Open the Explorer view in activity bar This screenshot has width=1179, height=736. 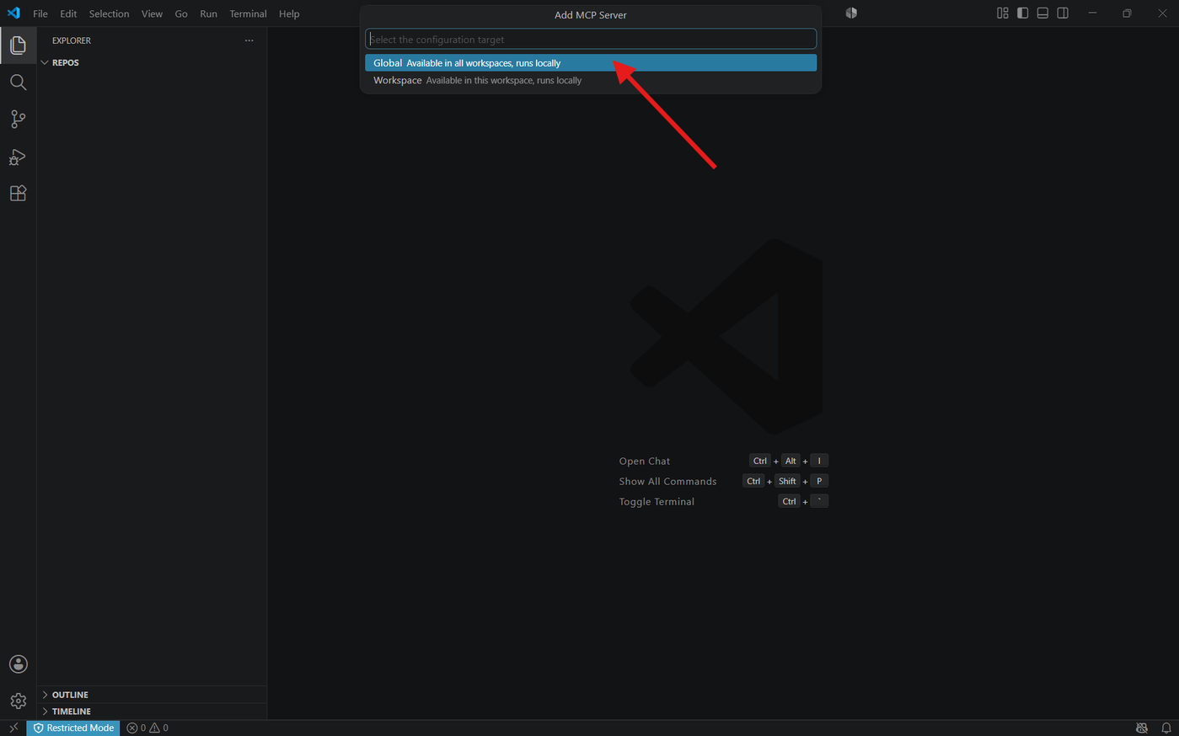(18, 45)
